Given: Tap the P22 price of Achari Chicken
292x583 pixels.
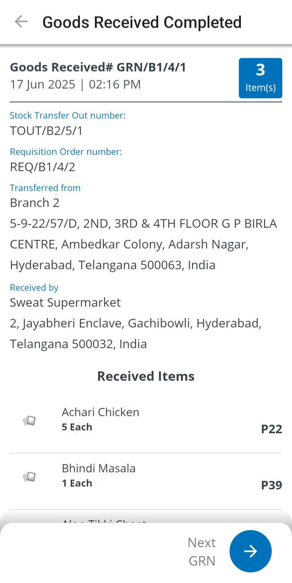Looking at the screenshot, I should coord(271,429).
